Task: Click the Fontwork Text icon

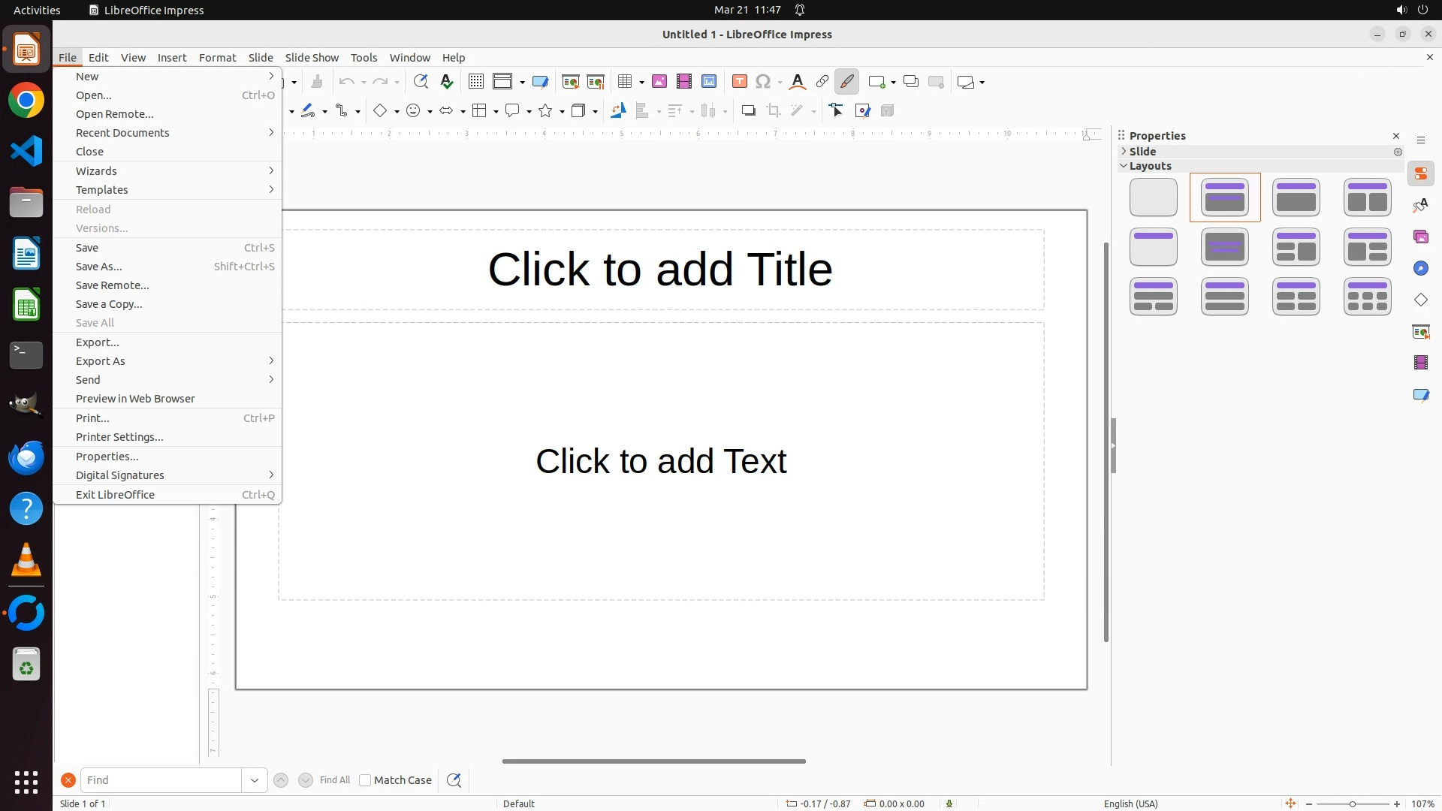Action: (798, 82)
